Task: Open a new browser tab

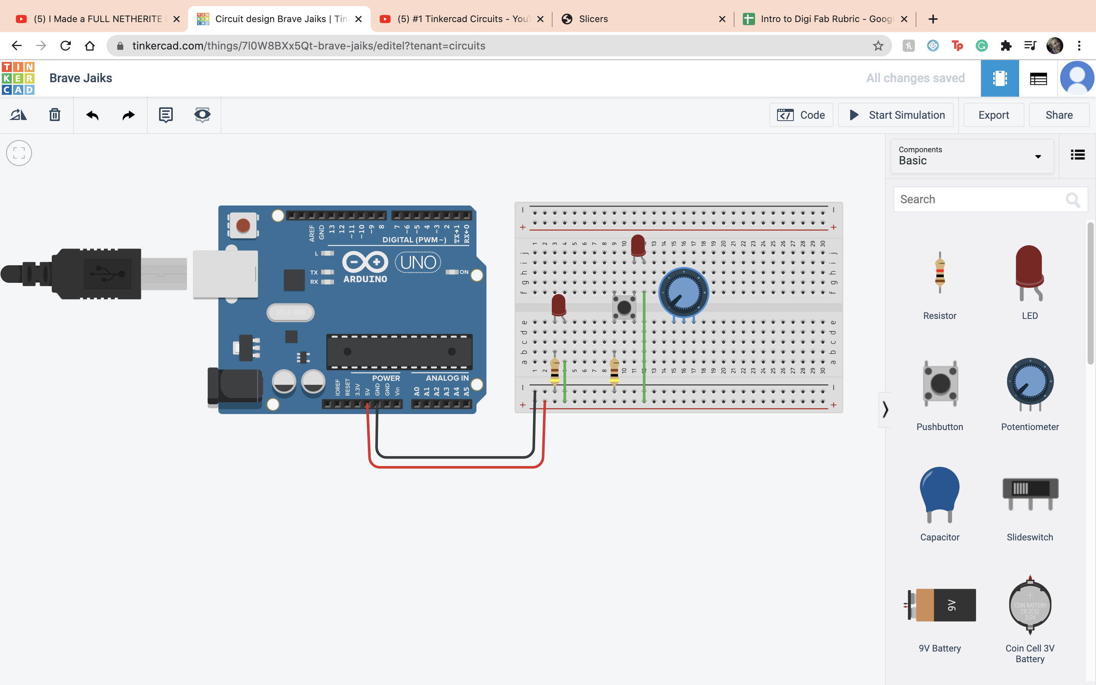Action: [x=932, y=19]
